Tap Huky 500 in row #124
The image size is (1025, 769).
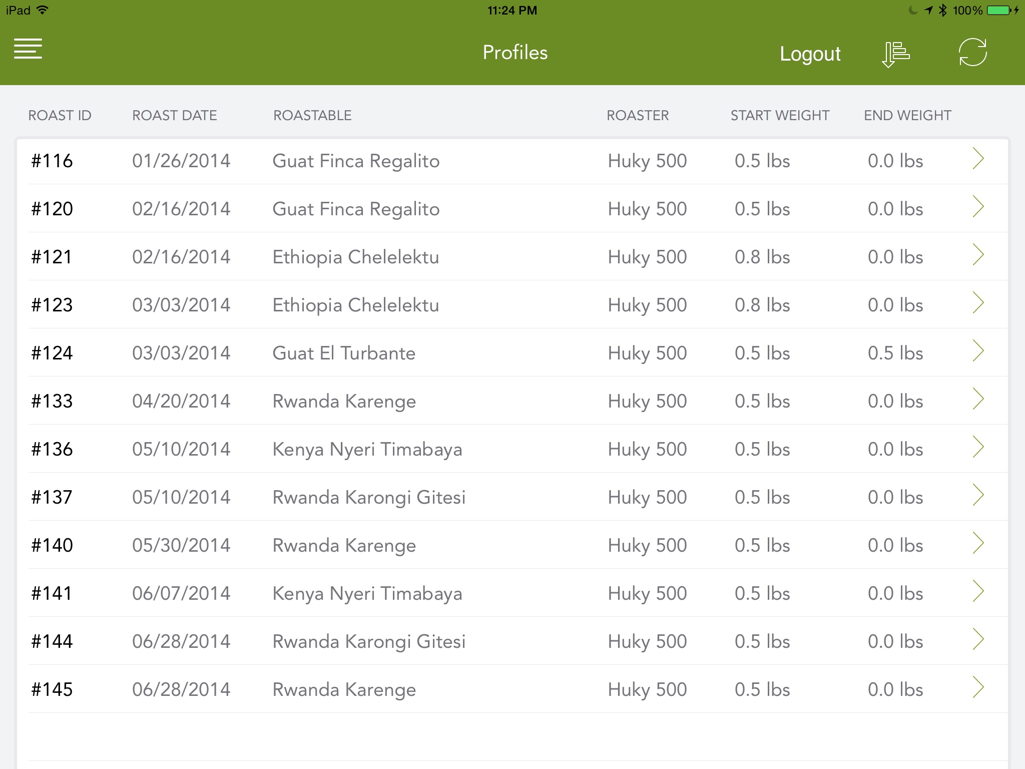[x=647, y=354]
